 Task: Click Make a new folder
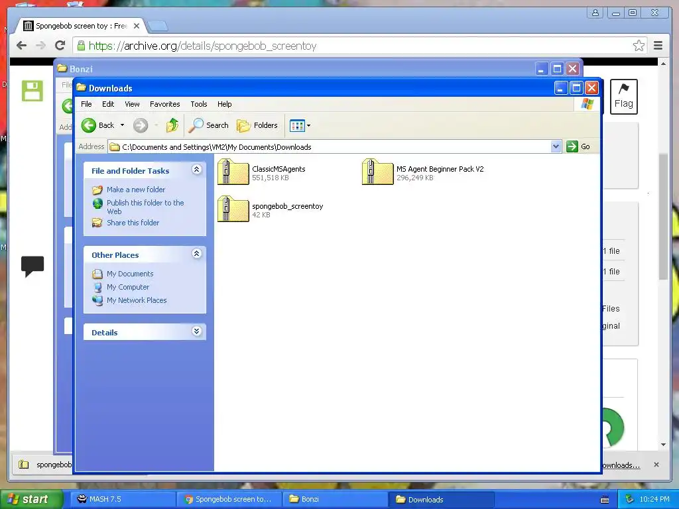136,190
